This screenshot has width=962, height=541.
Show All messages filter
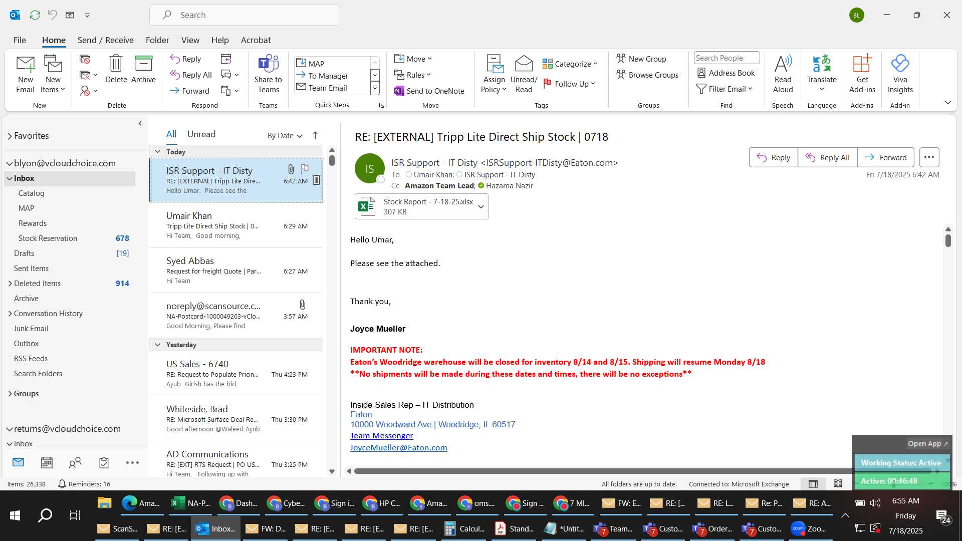point(171,134)
